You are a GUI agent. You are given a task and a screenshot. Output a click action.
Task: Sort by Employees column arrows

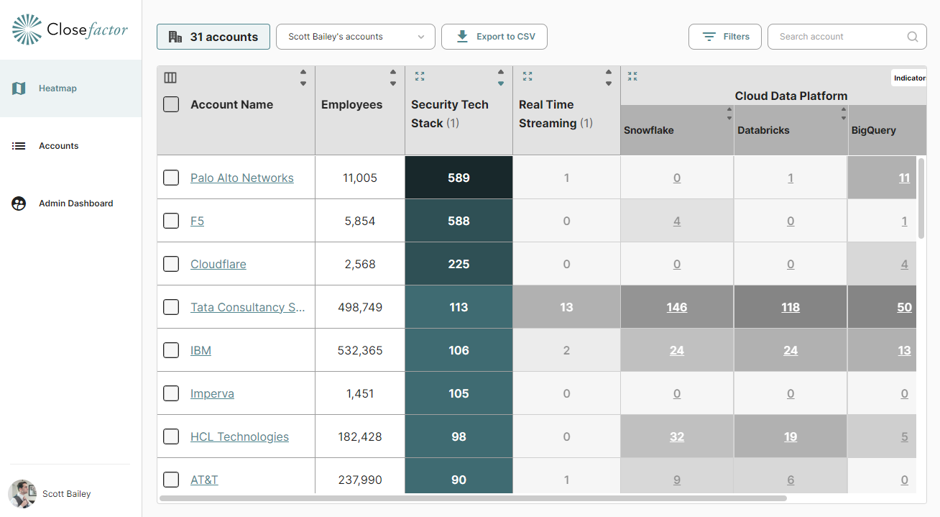(x=393, y=78)
